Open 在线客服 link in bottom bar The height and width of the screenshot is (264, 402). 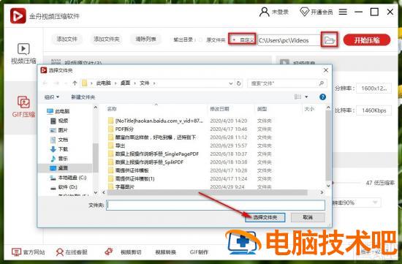72,252
